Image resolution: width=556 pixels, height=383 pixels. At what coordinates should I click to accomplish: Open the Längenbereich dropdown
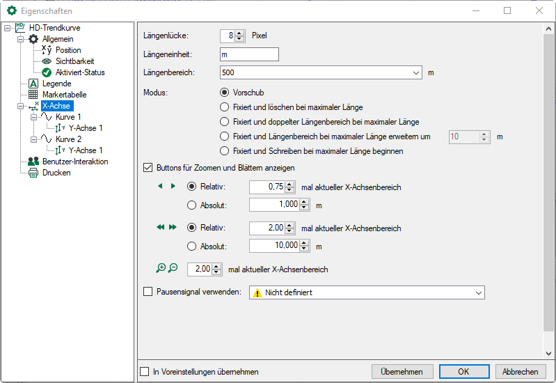[416, 72]
